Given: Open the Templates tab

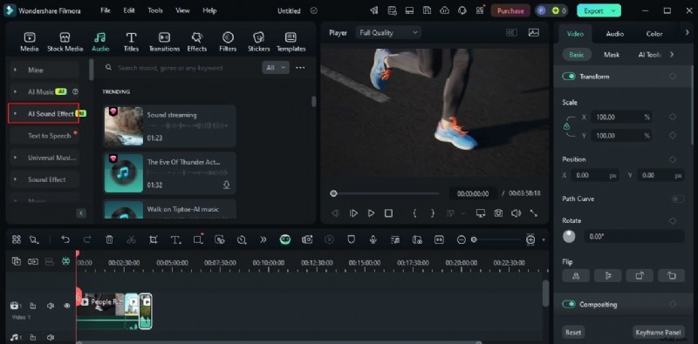Looking at the screenshot, I should pos(291,42).
